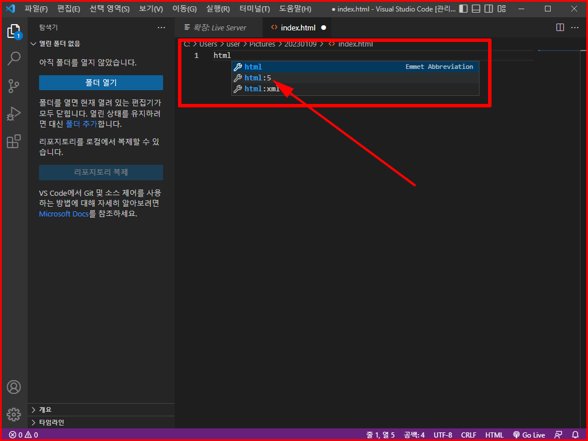This screenshot has height=441, width=588.
Task: Open 편집(E) menu
Action: click(x=69, y=9)
